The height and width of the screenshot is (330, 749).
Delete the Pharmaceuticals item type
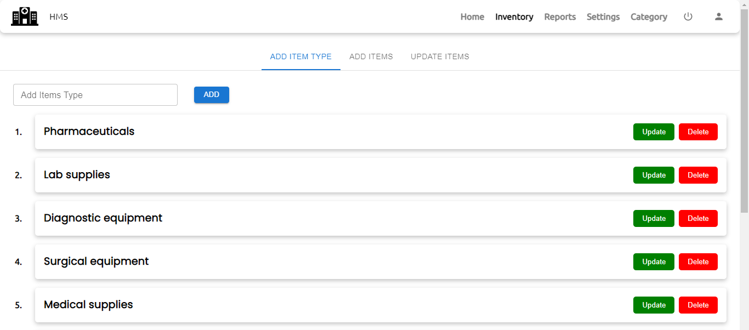[698, 132]
